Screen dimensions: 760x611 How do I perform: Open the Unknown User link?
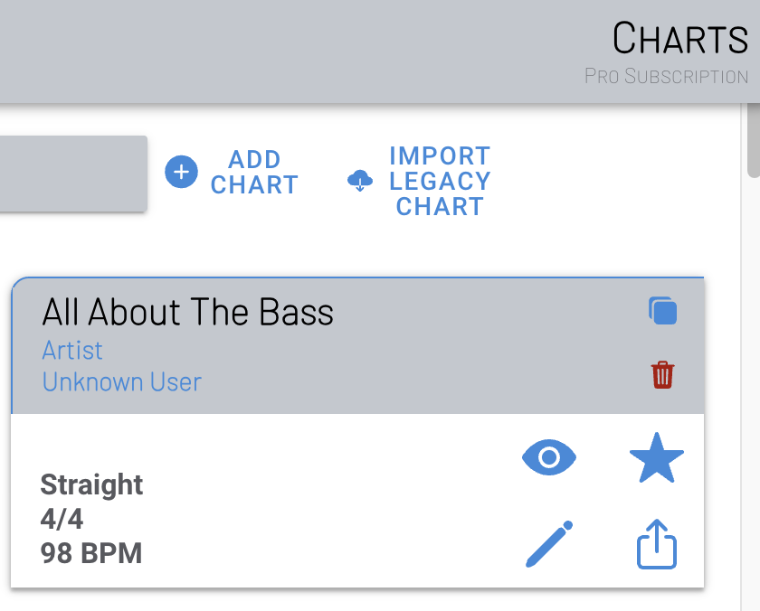(x=121, y=381)
